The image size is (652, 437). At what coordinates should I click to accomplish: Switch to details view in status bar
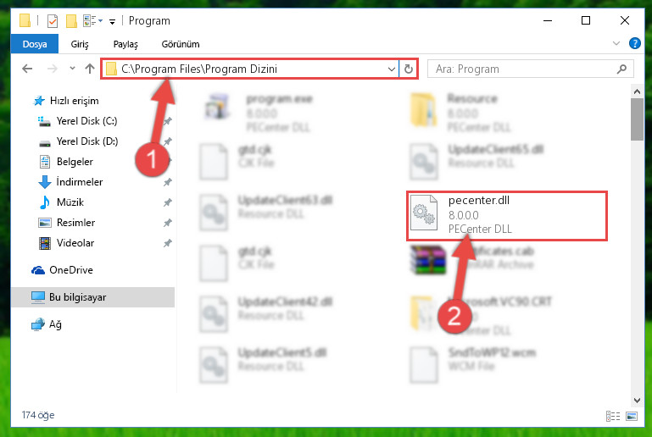[x=612, y=416]
